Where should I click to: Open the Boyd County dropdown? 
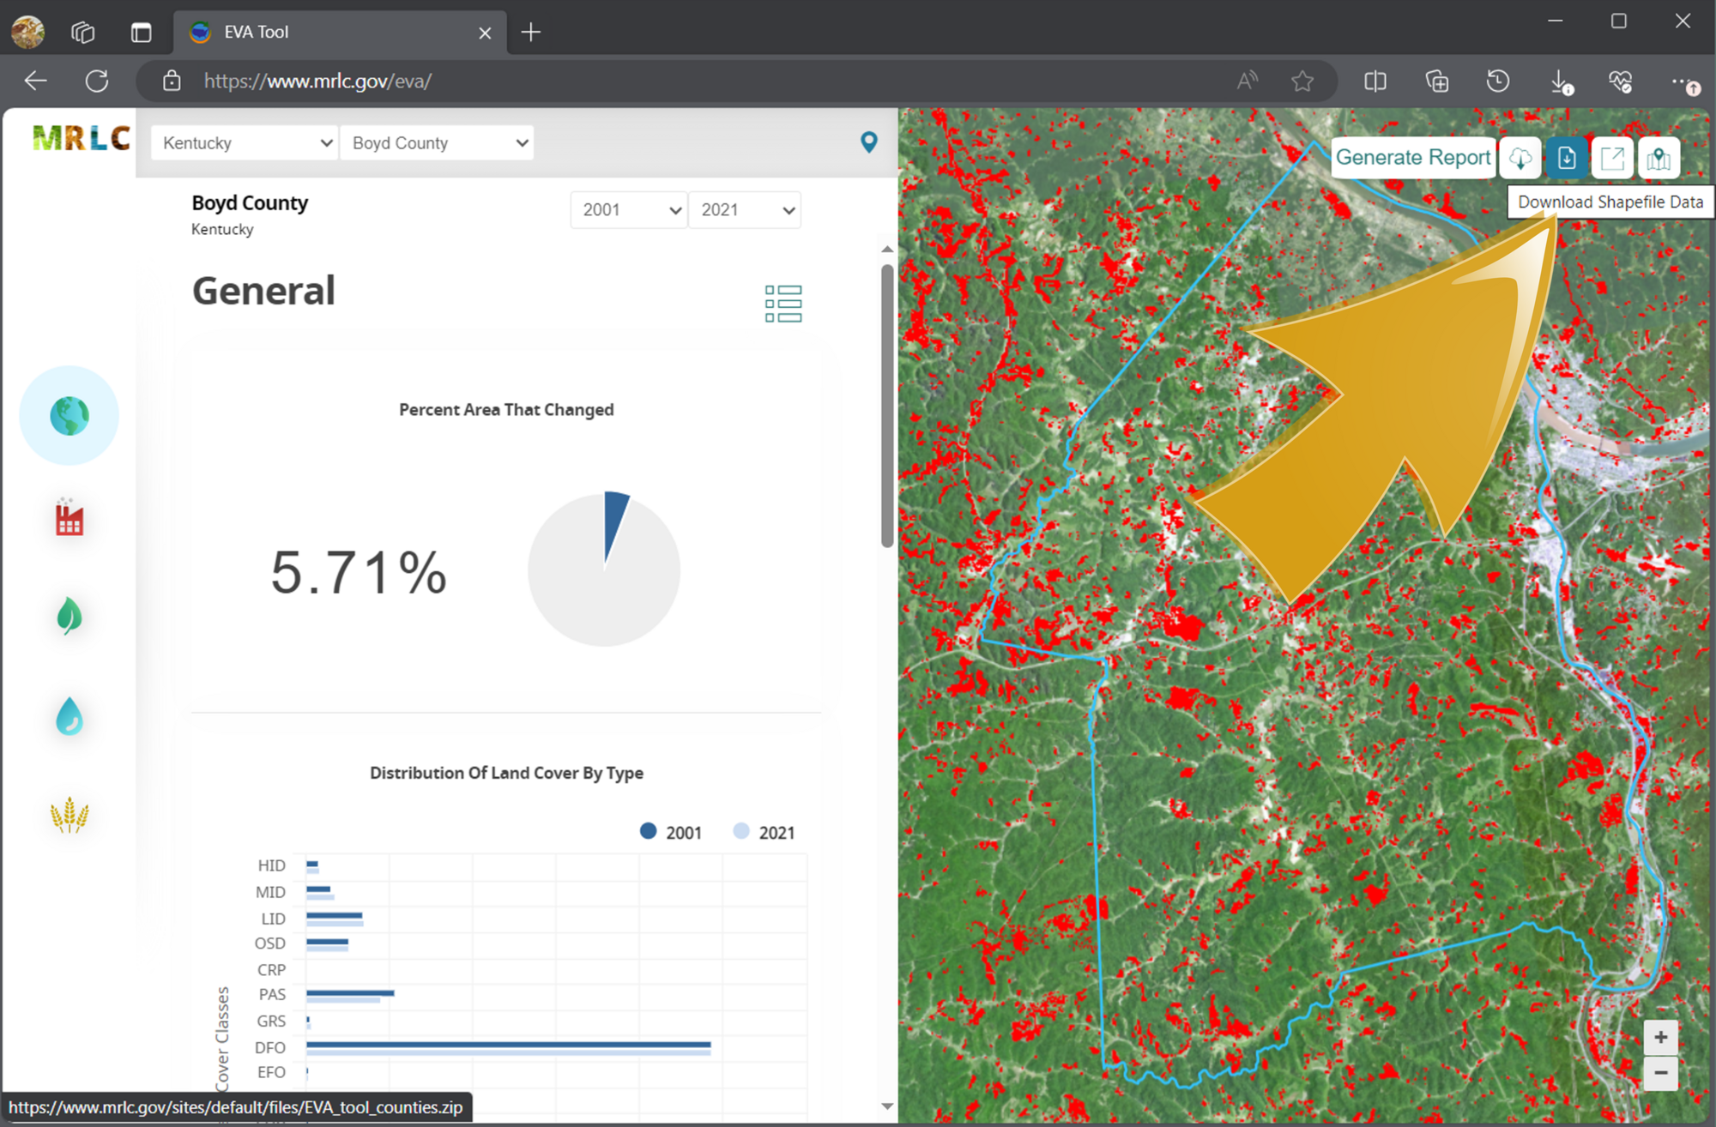tap(437, 142)
